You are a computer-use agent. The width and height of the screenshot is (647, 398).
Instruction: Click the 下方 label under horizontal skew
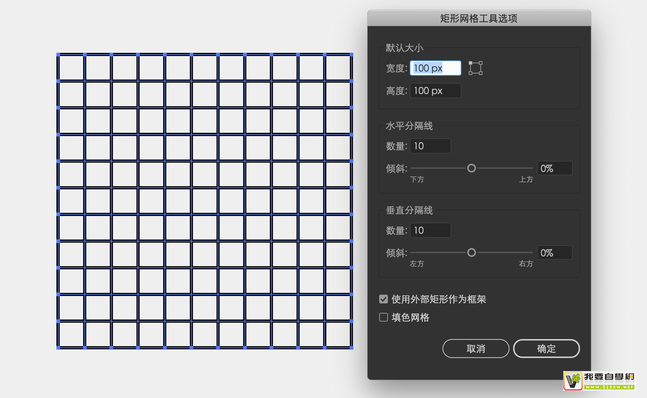417,179
